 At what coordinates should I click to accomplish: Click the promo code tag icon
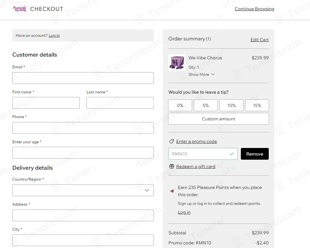pos(172,142)
